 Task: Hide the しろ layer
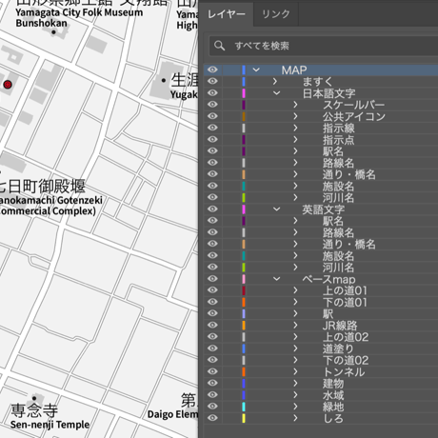pyautogui.click(x=212, y=418)
